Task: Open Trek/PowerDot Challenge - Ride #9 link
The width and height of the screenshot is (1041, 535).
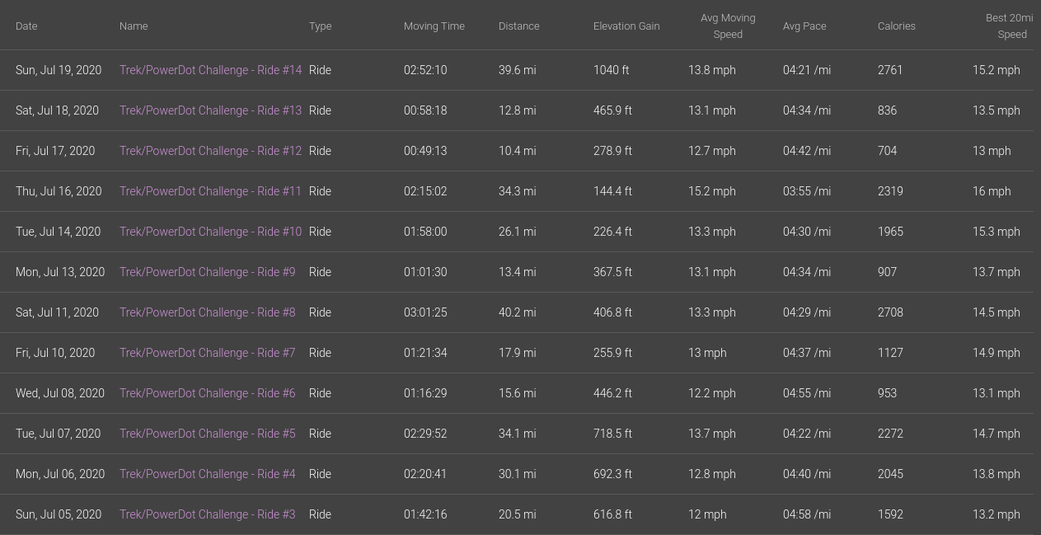Action: point(207,272)
